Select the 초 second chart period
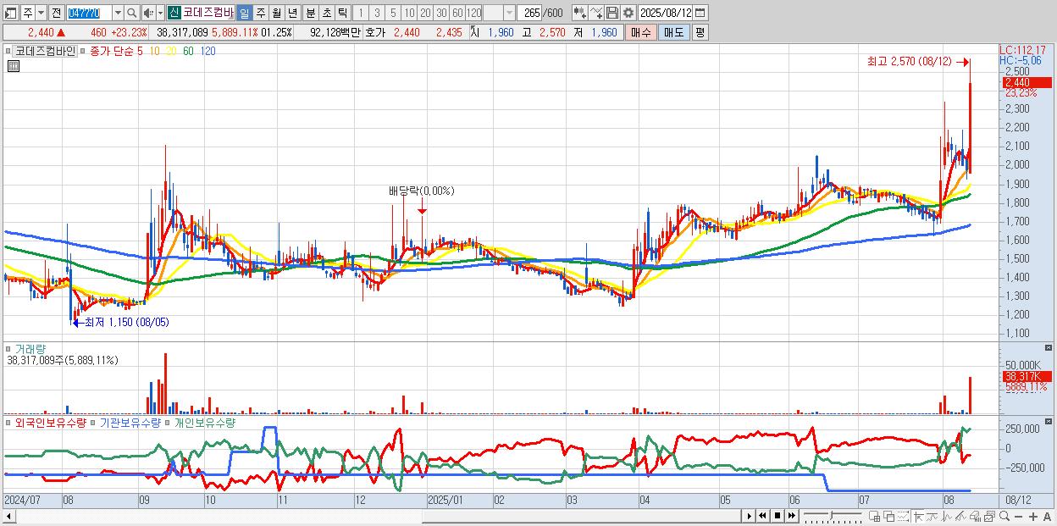This screenshot has height=526, width=1057. click(326, 13)
